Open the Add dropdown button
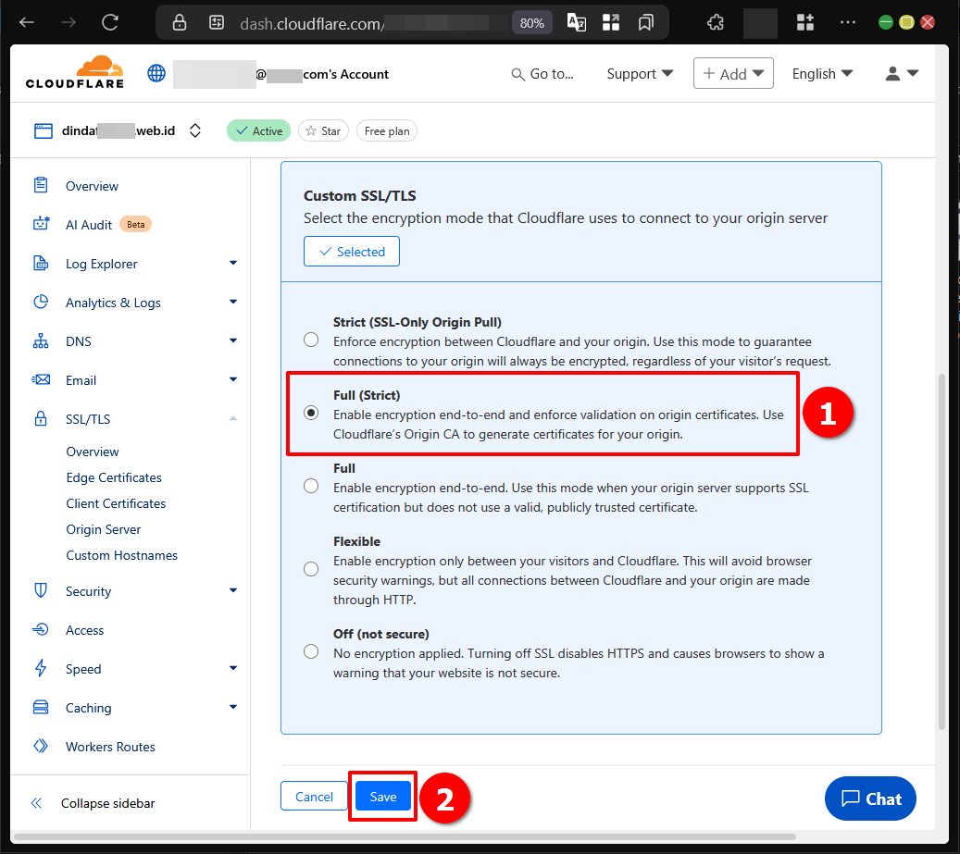960x854 pixels. click(x=733, y=73)
